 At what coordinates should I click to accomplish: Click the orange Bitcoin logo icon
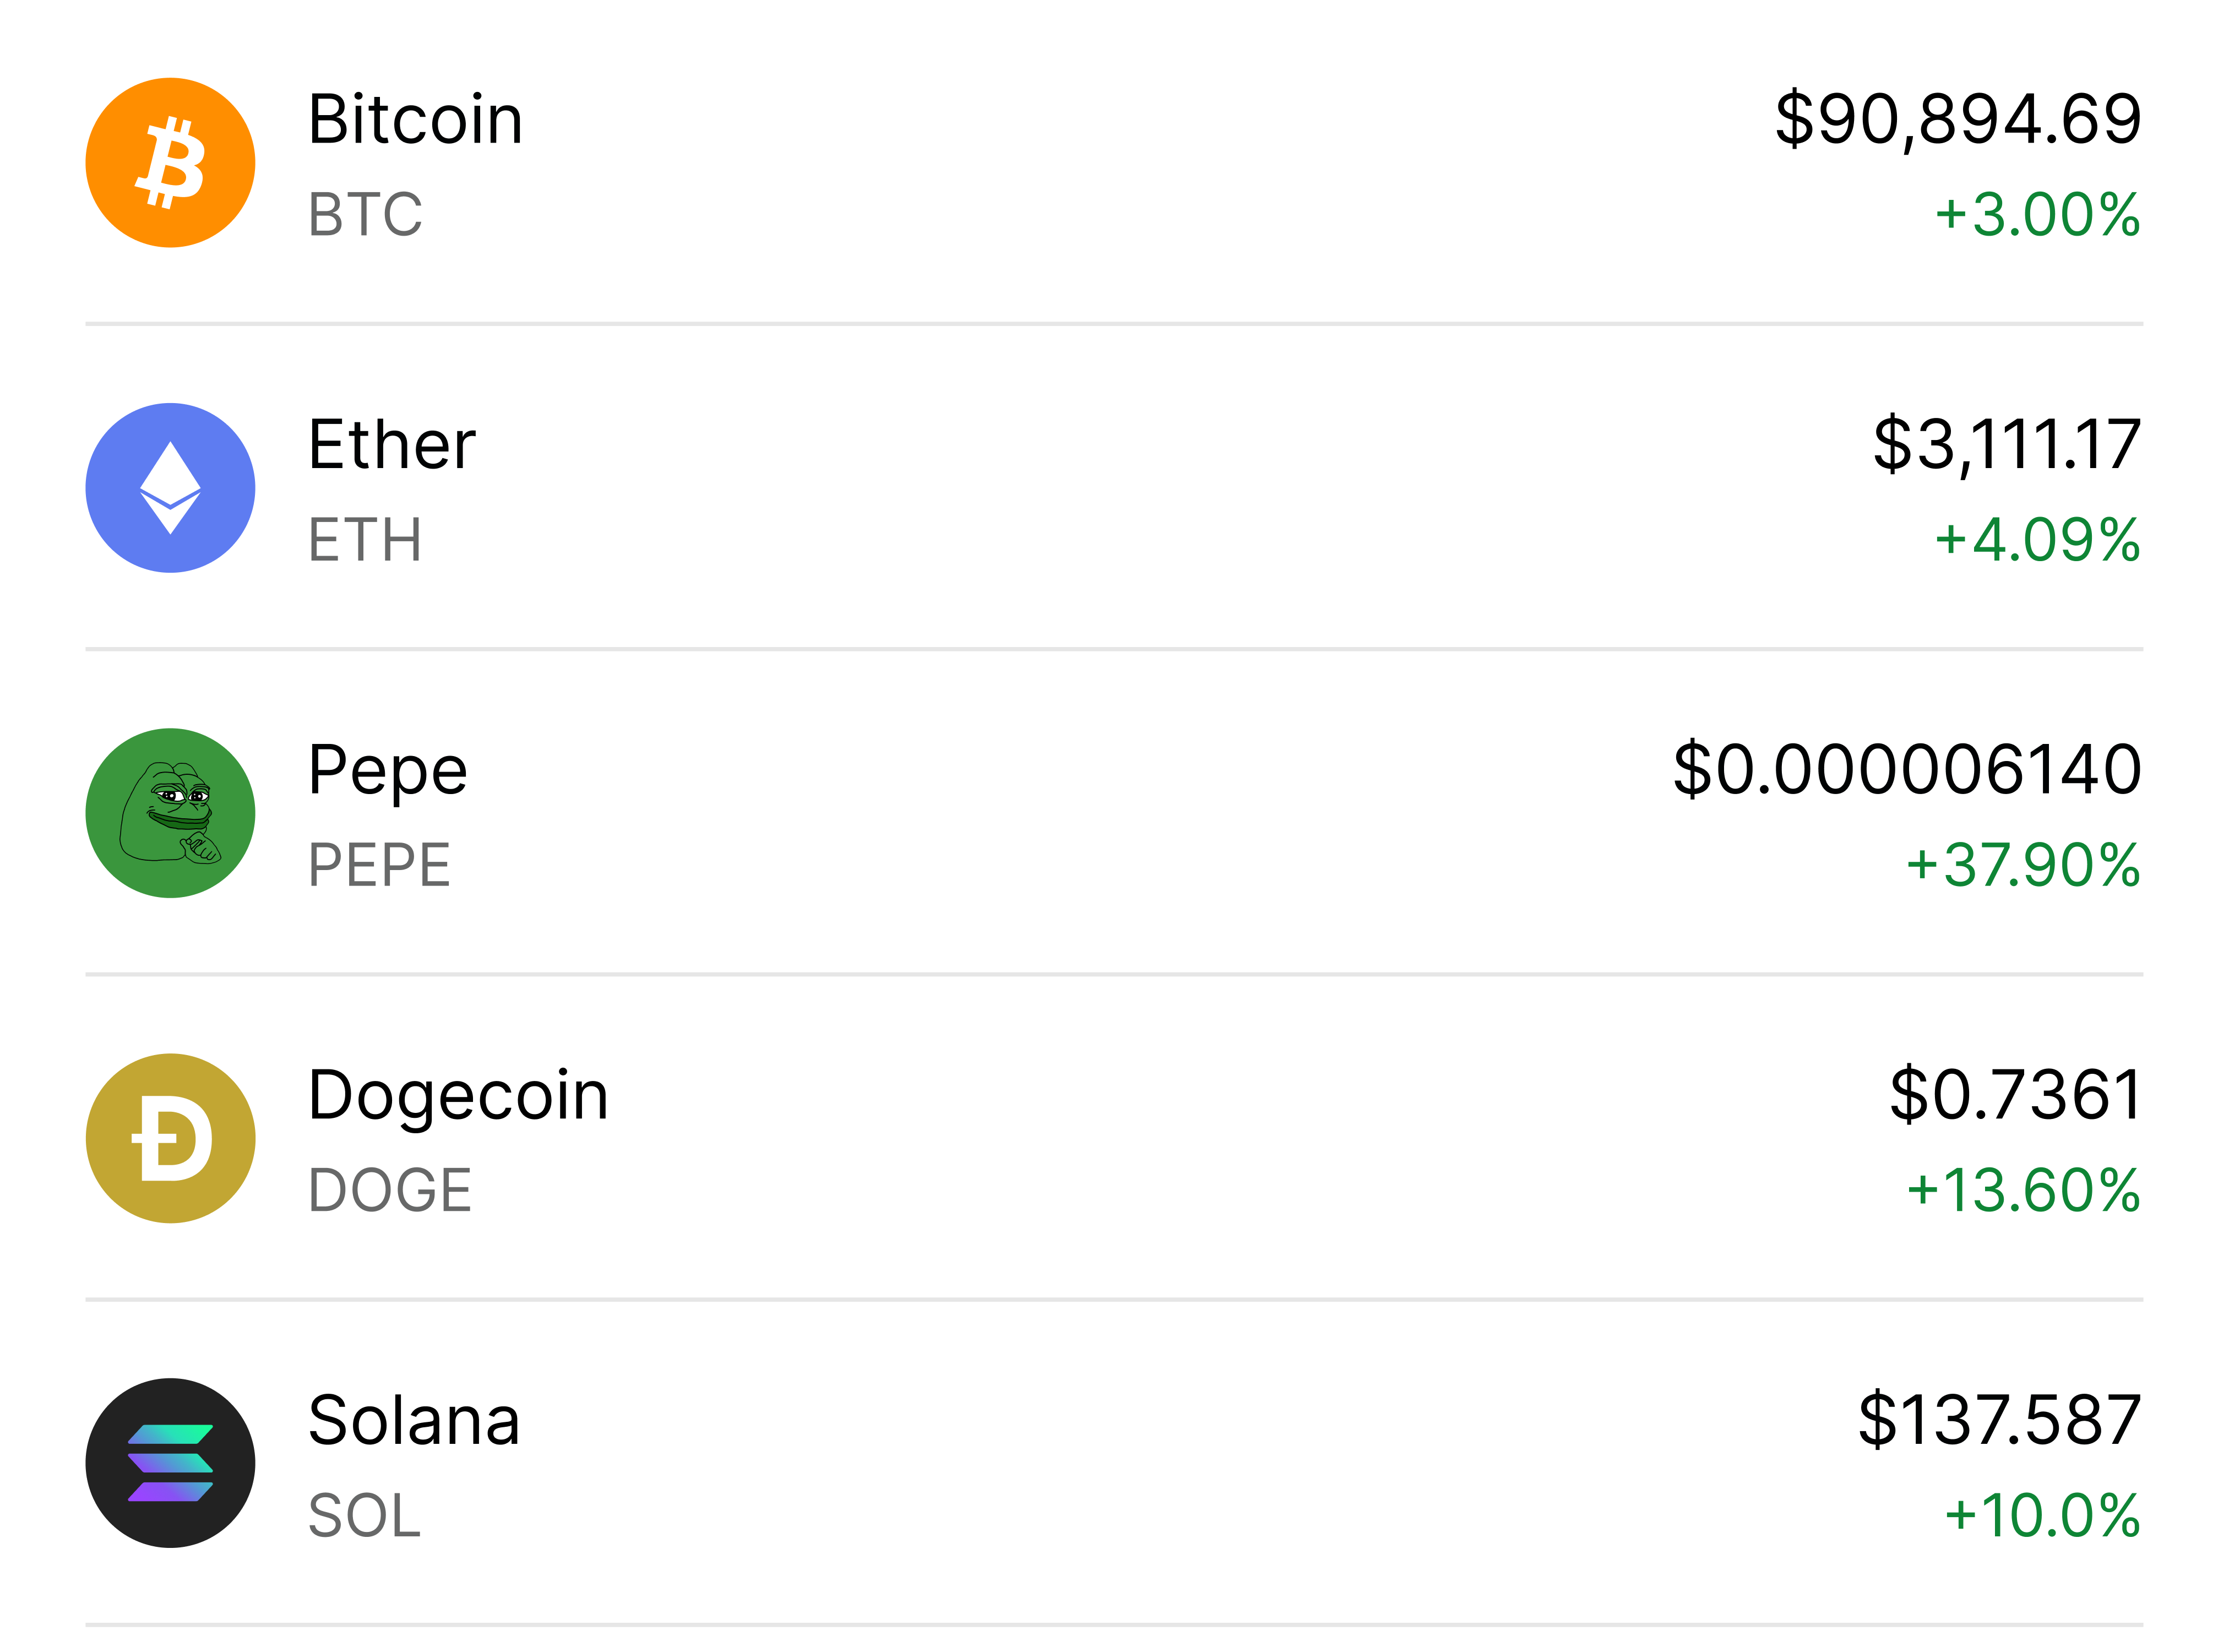coord(170,163)
